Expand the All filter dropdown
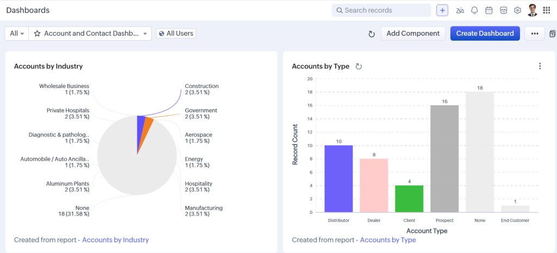 [x=17, y=34]
